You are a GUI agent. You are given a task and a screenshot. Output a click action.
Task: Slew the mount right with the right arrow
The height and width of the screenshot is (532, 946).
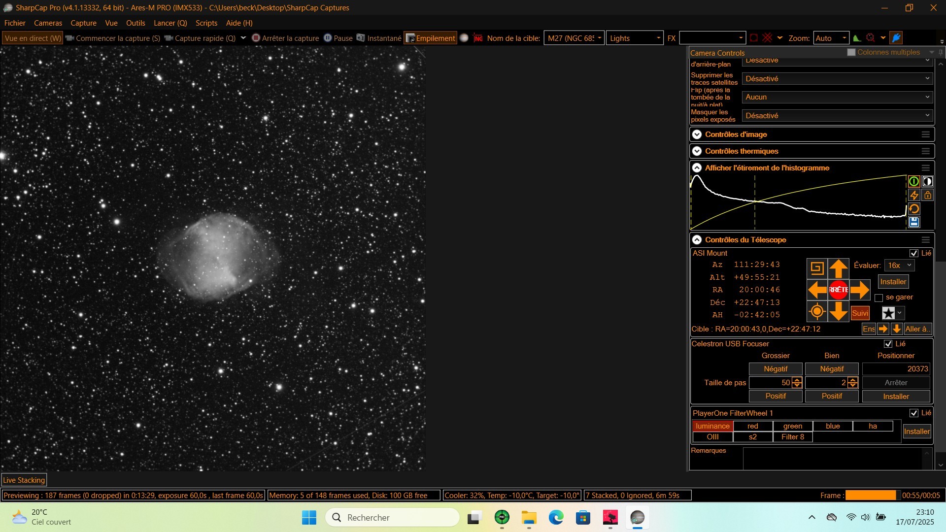tap(860, 290)
